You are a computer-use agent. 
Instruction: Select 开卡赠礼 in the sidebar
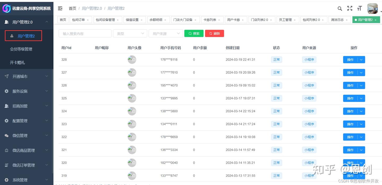(18, 63)
